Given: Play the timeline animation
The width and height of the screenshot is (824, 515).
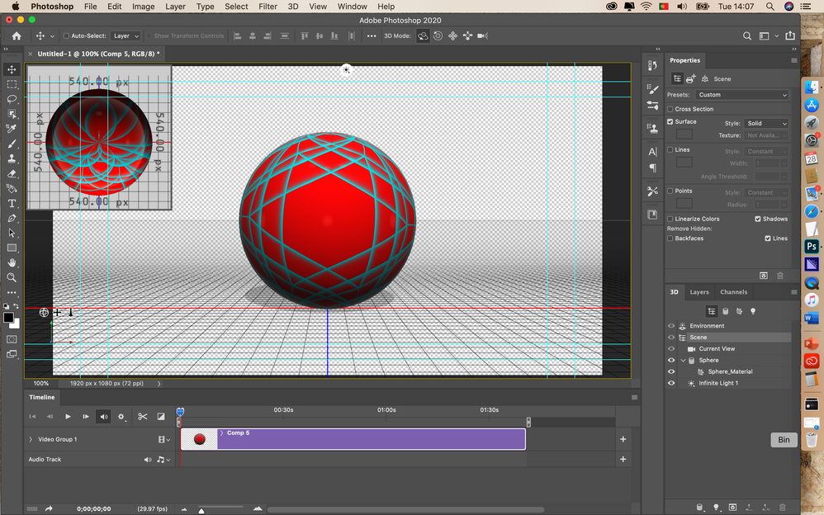Looking at the screenshot, I should [68, 417].
